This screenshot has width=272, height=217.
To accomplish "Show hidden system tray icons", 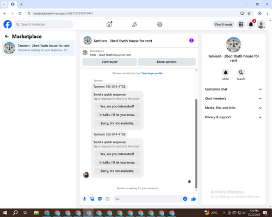I will coord(224,213).
